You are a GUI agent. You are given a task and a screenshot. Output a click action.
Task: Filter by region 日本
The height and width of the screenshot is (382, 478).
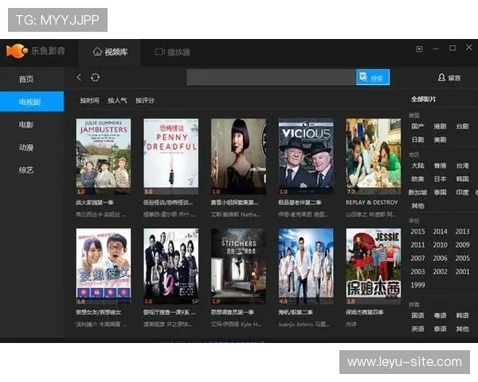pyautogui.click(x=440, y=179)
